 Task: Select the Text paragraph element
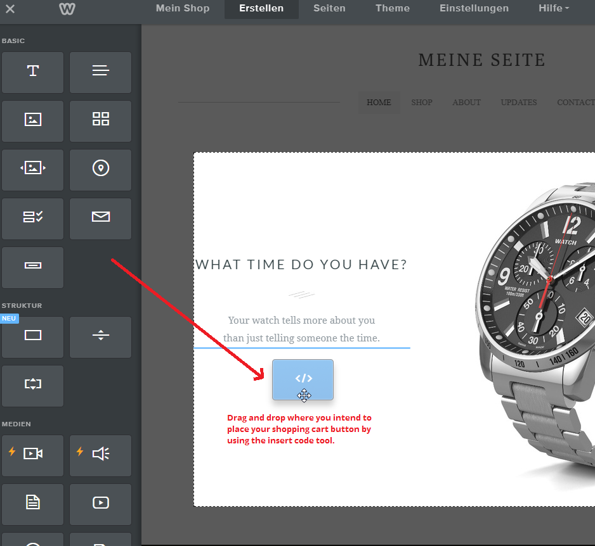click(x=101, y=72)
